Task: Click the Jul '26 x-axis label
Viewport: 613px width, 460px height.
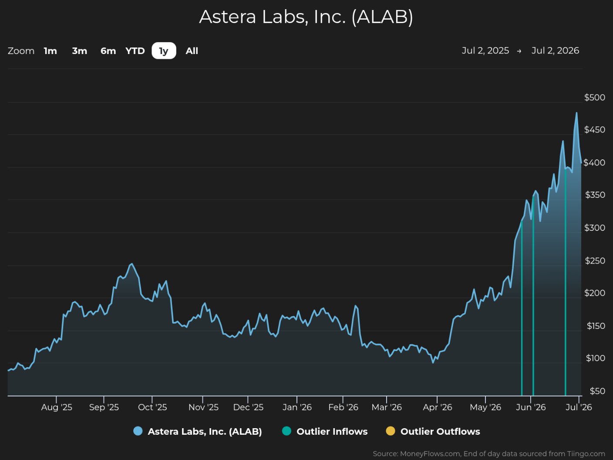Action: (x=579, y=407)
